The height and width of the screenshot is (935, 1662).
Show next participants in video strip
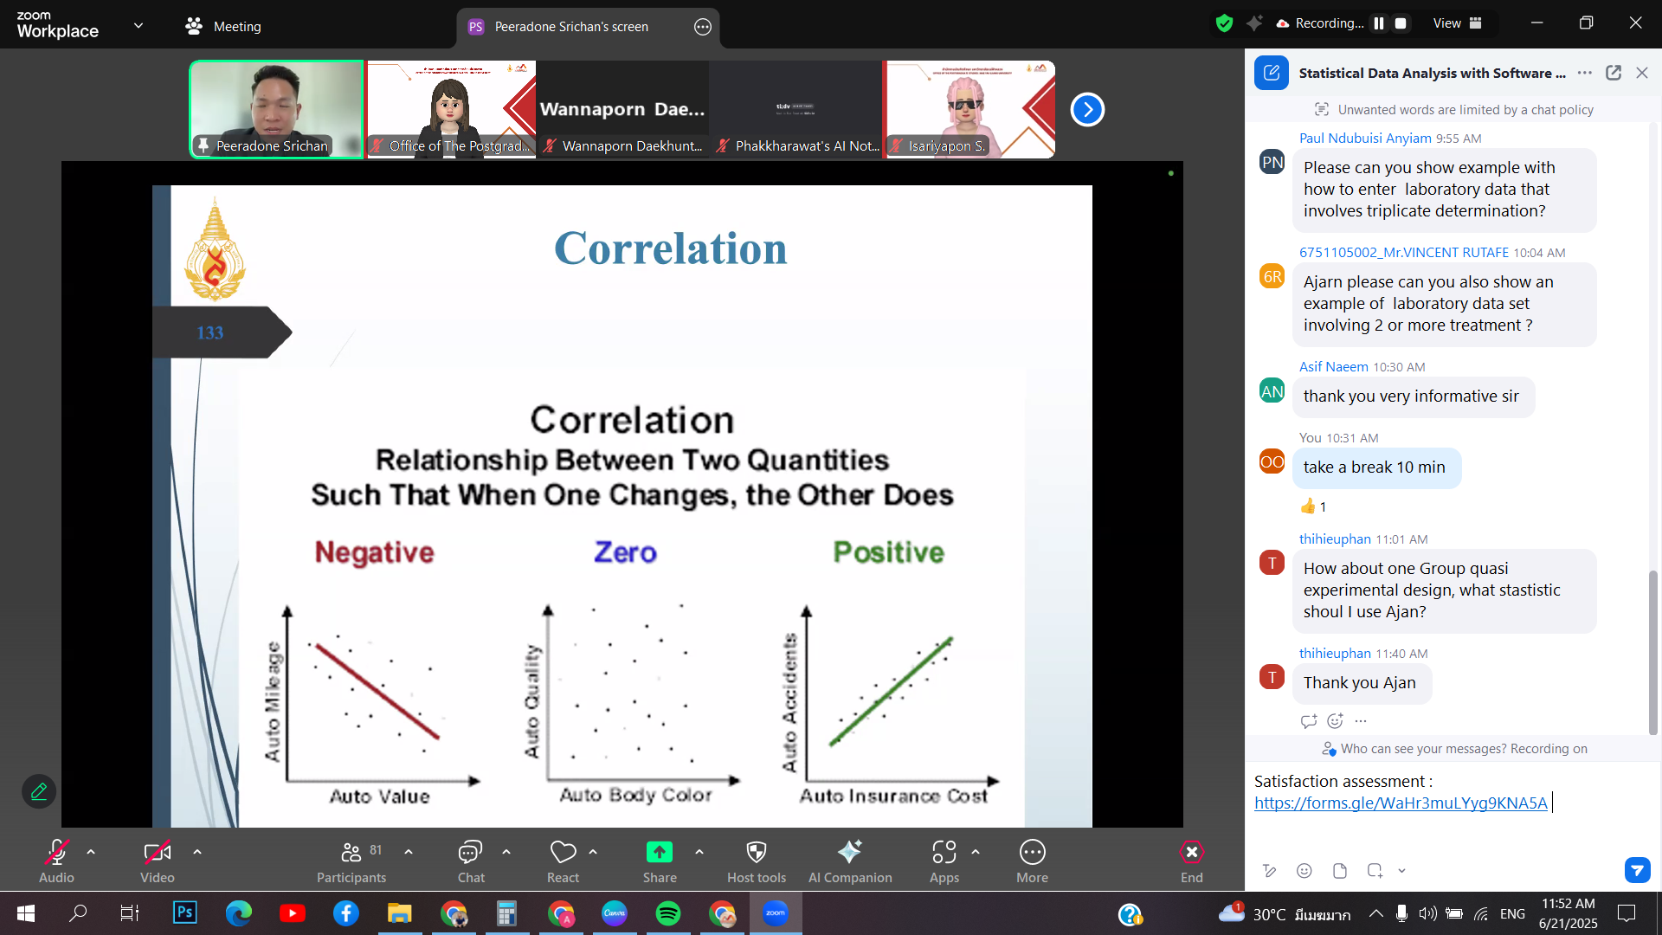(1087, 110)
